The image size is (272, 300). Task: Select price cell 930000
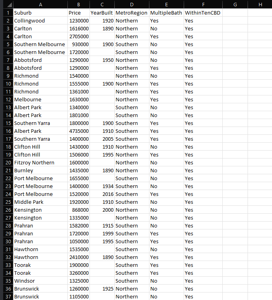(78, 44)
